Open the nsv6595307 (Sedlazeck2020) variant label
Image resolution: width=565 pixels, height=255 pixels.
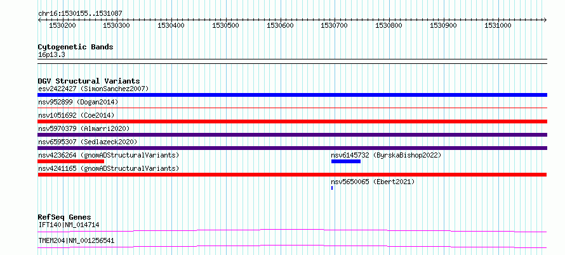pyautogui.click(x=88, y=142)
